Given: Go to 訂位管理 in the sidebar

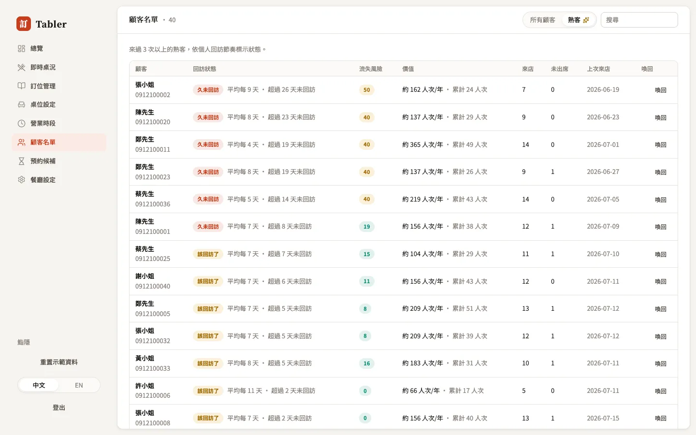Looking at the screenshot, I should pyautogui.click(x=59, y=86).
